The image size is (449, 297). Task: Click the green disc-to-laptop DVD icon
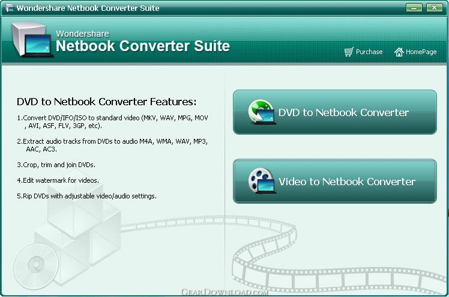tap(262, 112)
